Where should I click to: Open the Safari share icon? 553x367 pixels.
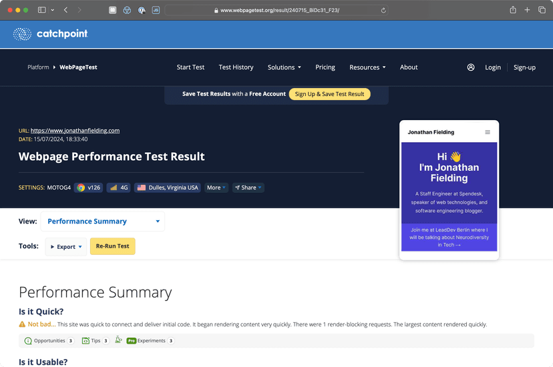[513, 10]
